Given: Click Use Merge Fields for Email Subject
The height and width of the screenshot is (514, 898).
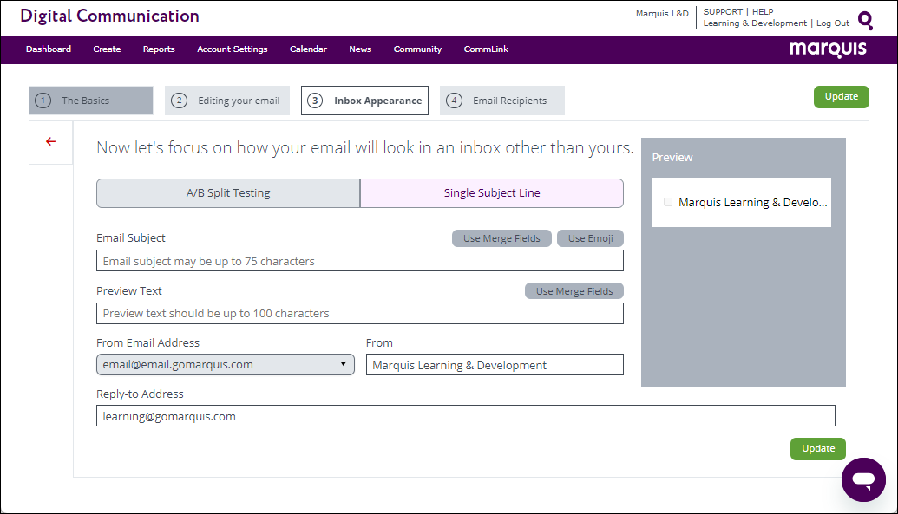Looking at the screenshot, I should 501,238.
